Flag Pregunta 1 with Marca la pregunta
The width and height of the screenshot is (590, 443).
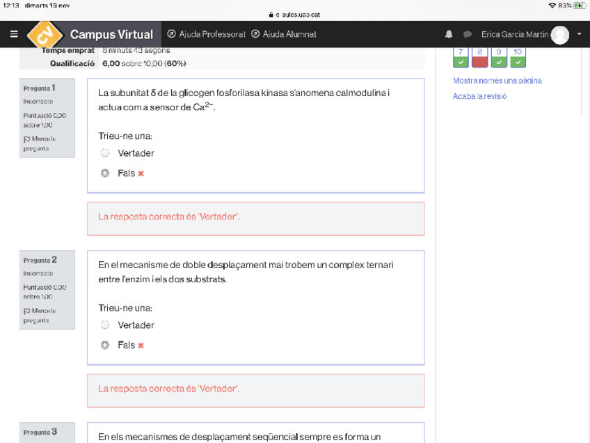click(40, 143)
